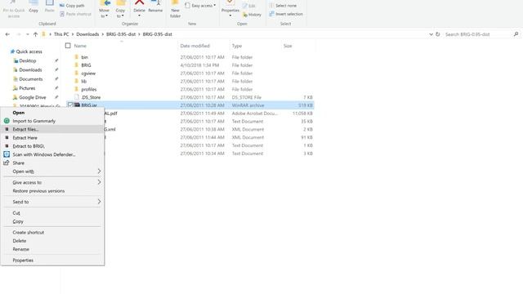Expand the Open with submenu
Viewport: 523px width, 294px height.
pyautogui.click(x=52, y=171)
